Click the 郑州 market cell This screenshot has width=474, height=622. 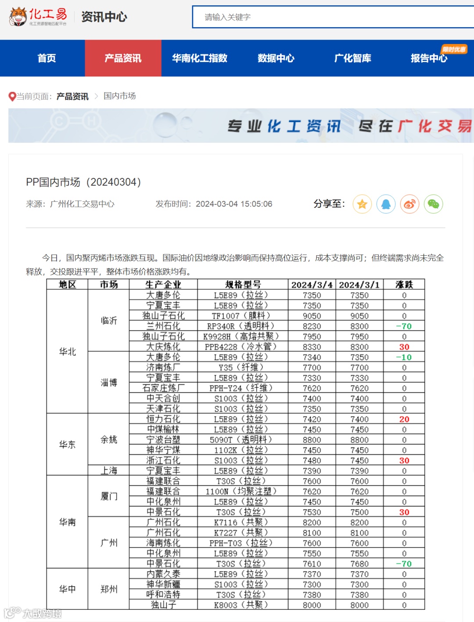point(109,589)
